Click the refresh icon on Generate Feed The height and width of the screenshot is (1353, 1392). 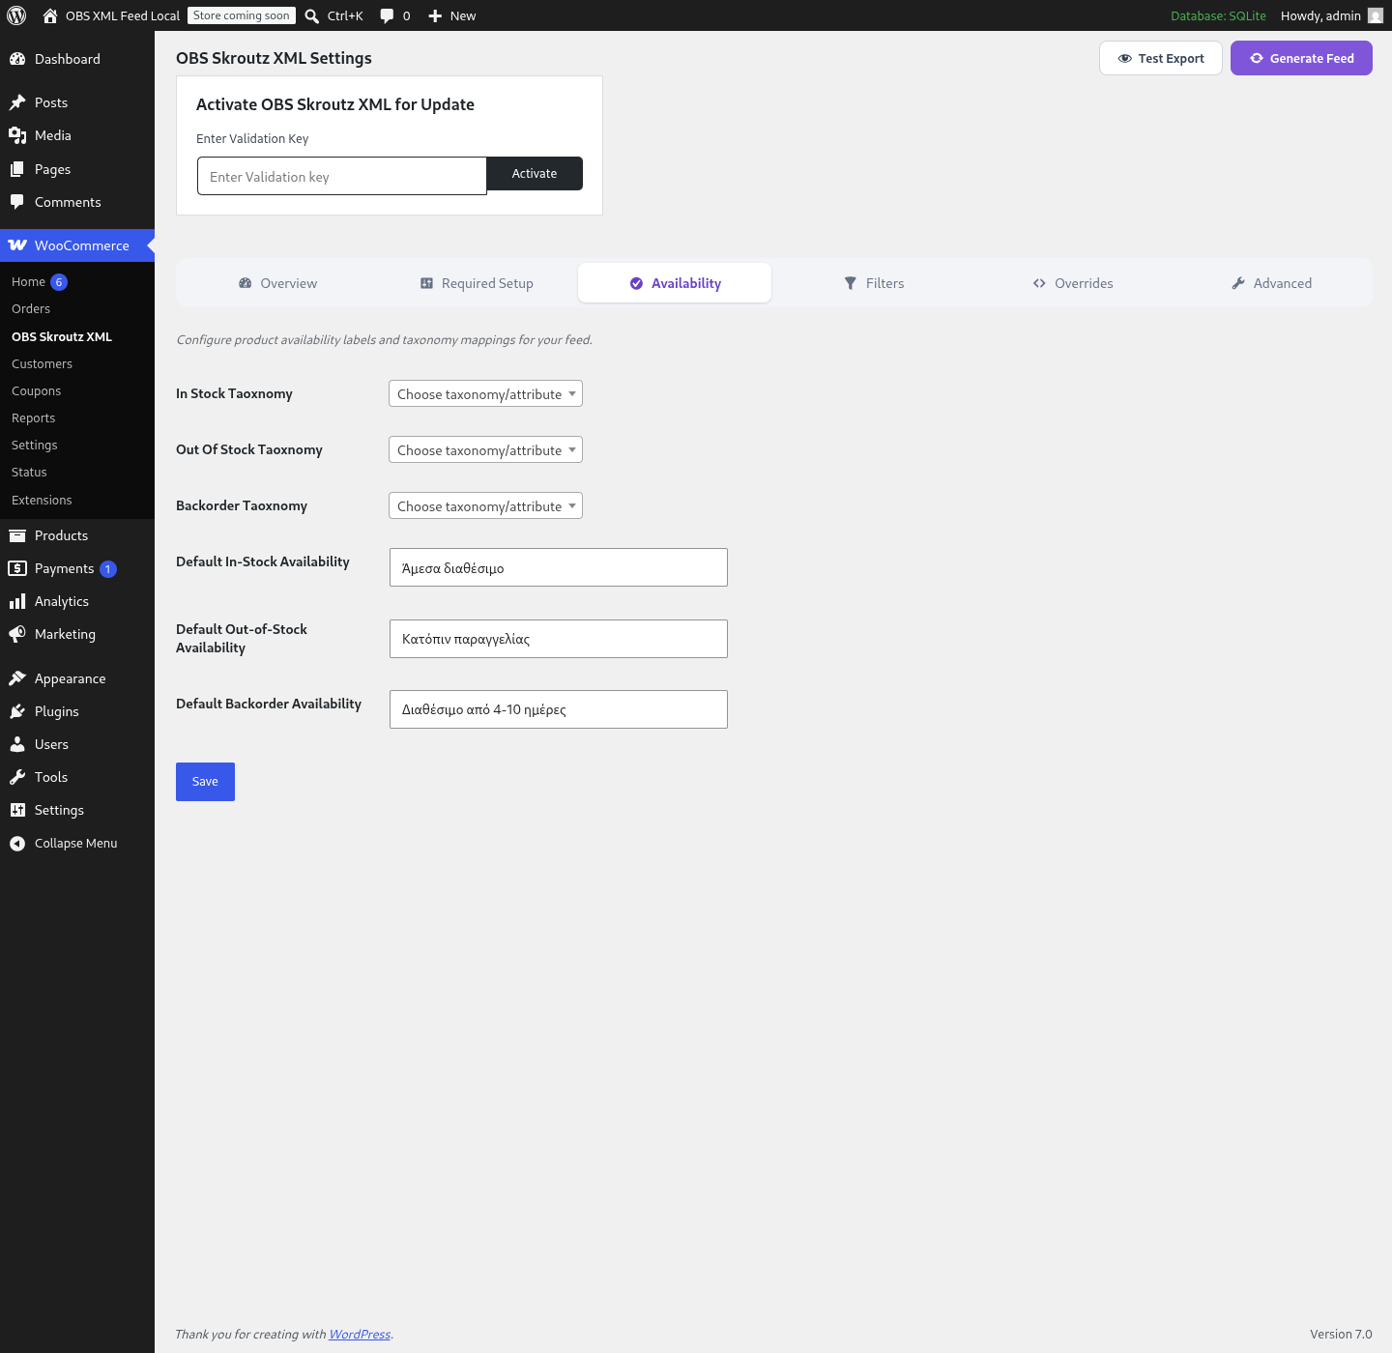coord(1257,58)
